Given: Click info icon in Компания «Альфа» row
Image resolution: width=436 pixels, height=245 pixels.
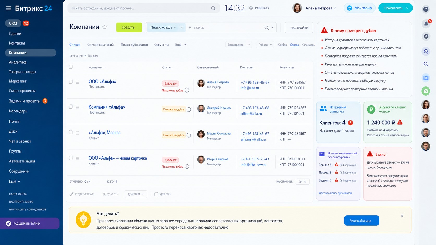Looking at the screenshot, I should click(189, 110).
